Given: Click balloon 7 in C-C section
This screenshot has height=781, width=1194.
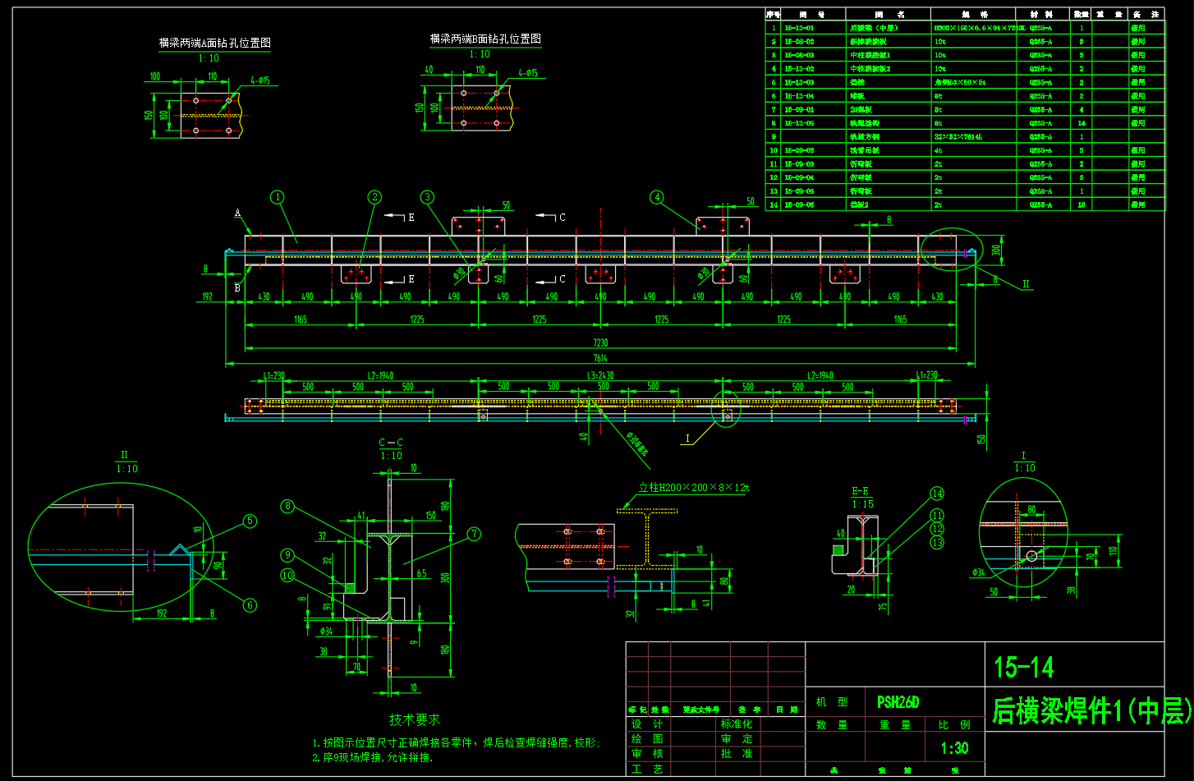Looking at the screenshot, I should [474, 534].
